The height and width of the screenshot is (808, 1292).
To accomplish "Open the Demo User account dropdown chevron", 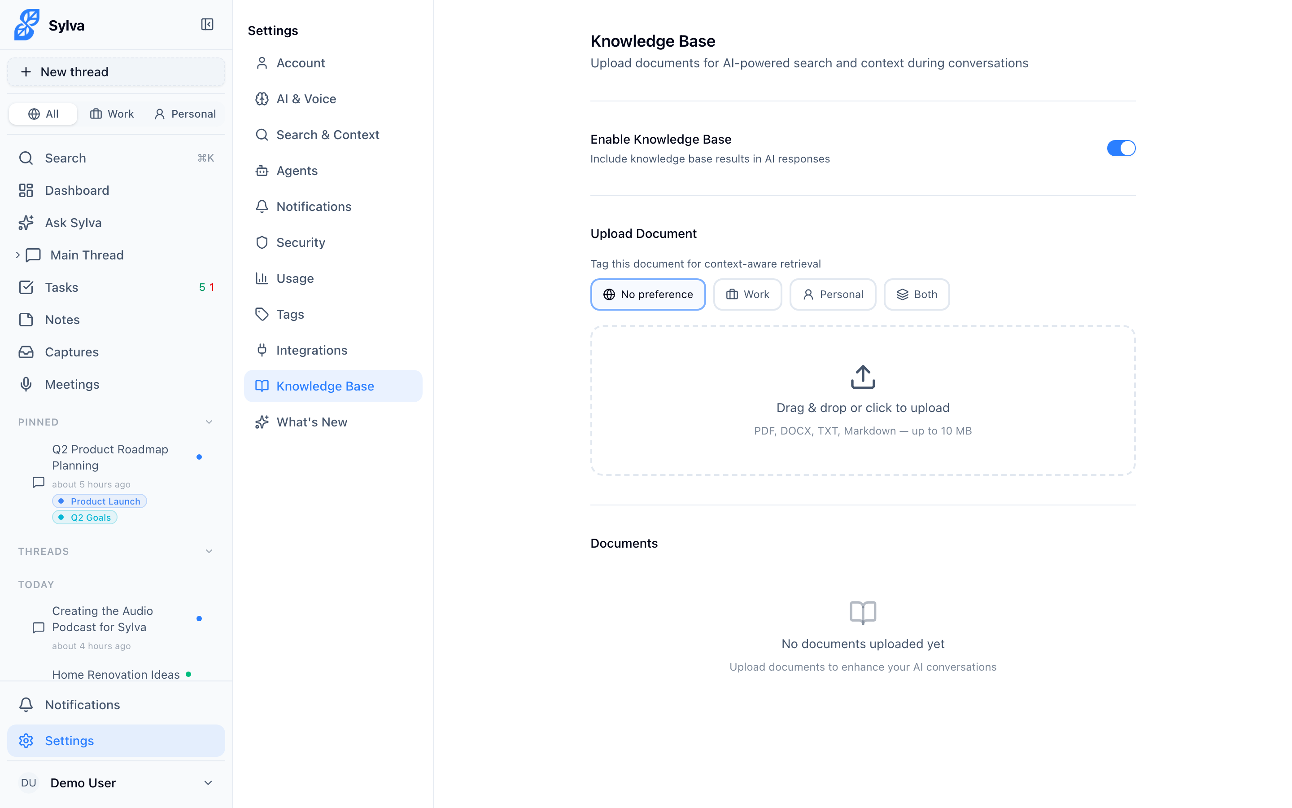I will [x=208, y=783].
